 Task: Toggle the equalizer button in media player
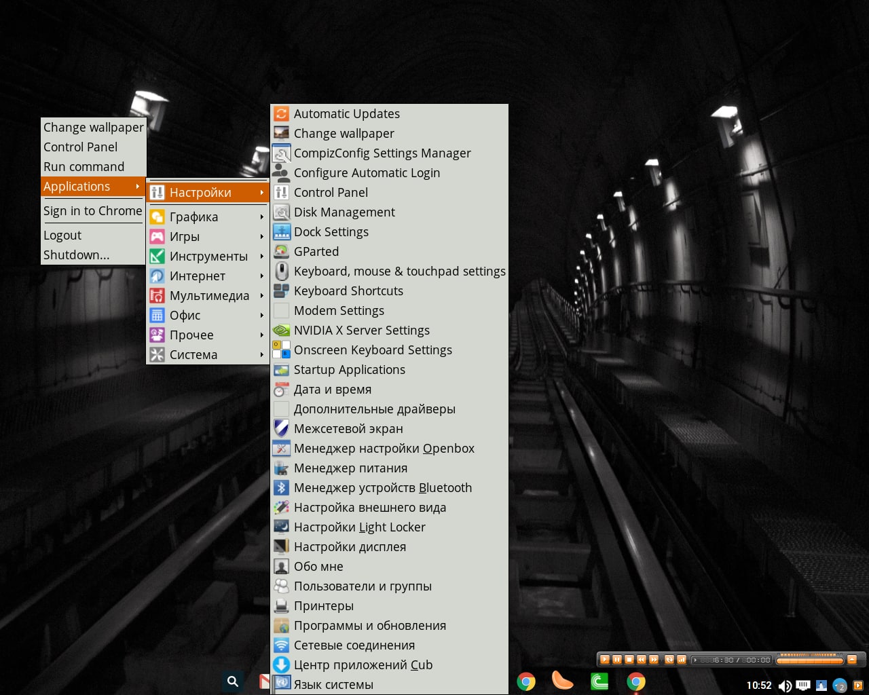681,659
